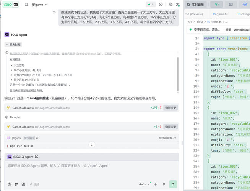Open the .md (Preview) editor tab

[x=194, y=14]
